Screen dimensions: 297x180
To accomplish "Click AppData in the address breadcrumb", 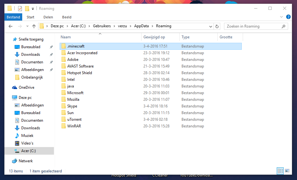I will [141, 26].
